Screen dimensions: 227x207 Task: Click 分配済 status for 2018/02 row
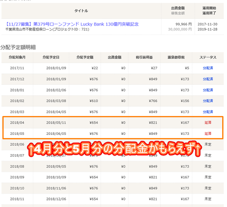pos(208,101)
